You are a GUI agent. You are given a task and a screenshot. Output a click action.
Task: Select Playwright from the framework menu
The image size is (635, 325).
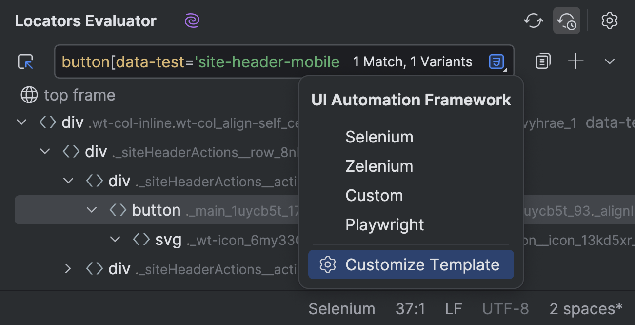[384, 224]
